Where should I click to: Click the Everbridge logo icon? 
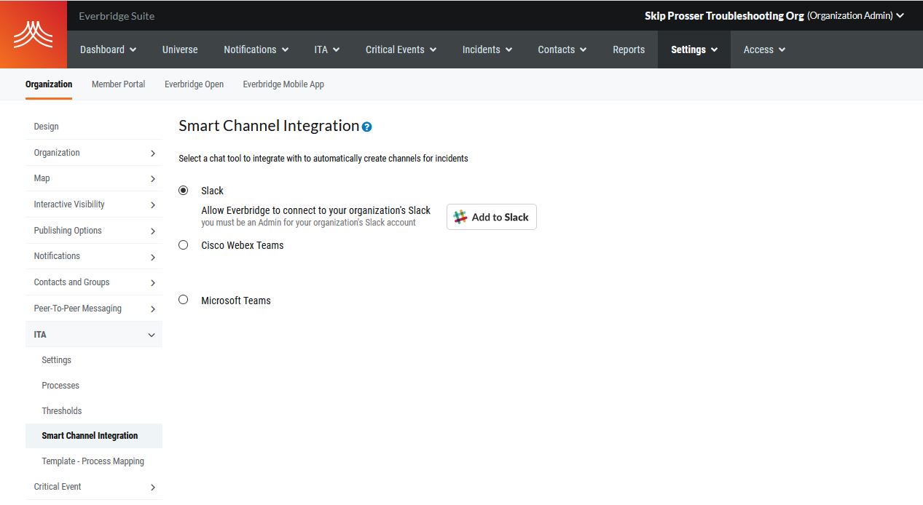[34, 34]
